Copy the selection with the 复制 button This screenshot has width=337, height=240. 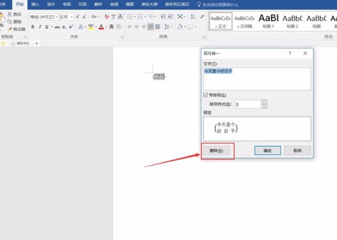click(x=15, y=22)
